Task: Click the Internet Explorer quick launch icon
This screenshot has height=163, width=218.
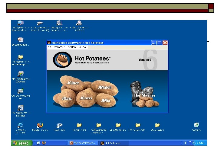Action: (38, 143)
